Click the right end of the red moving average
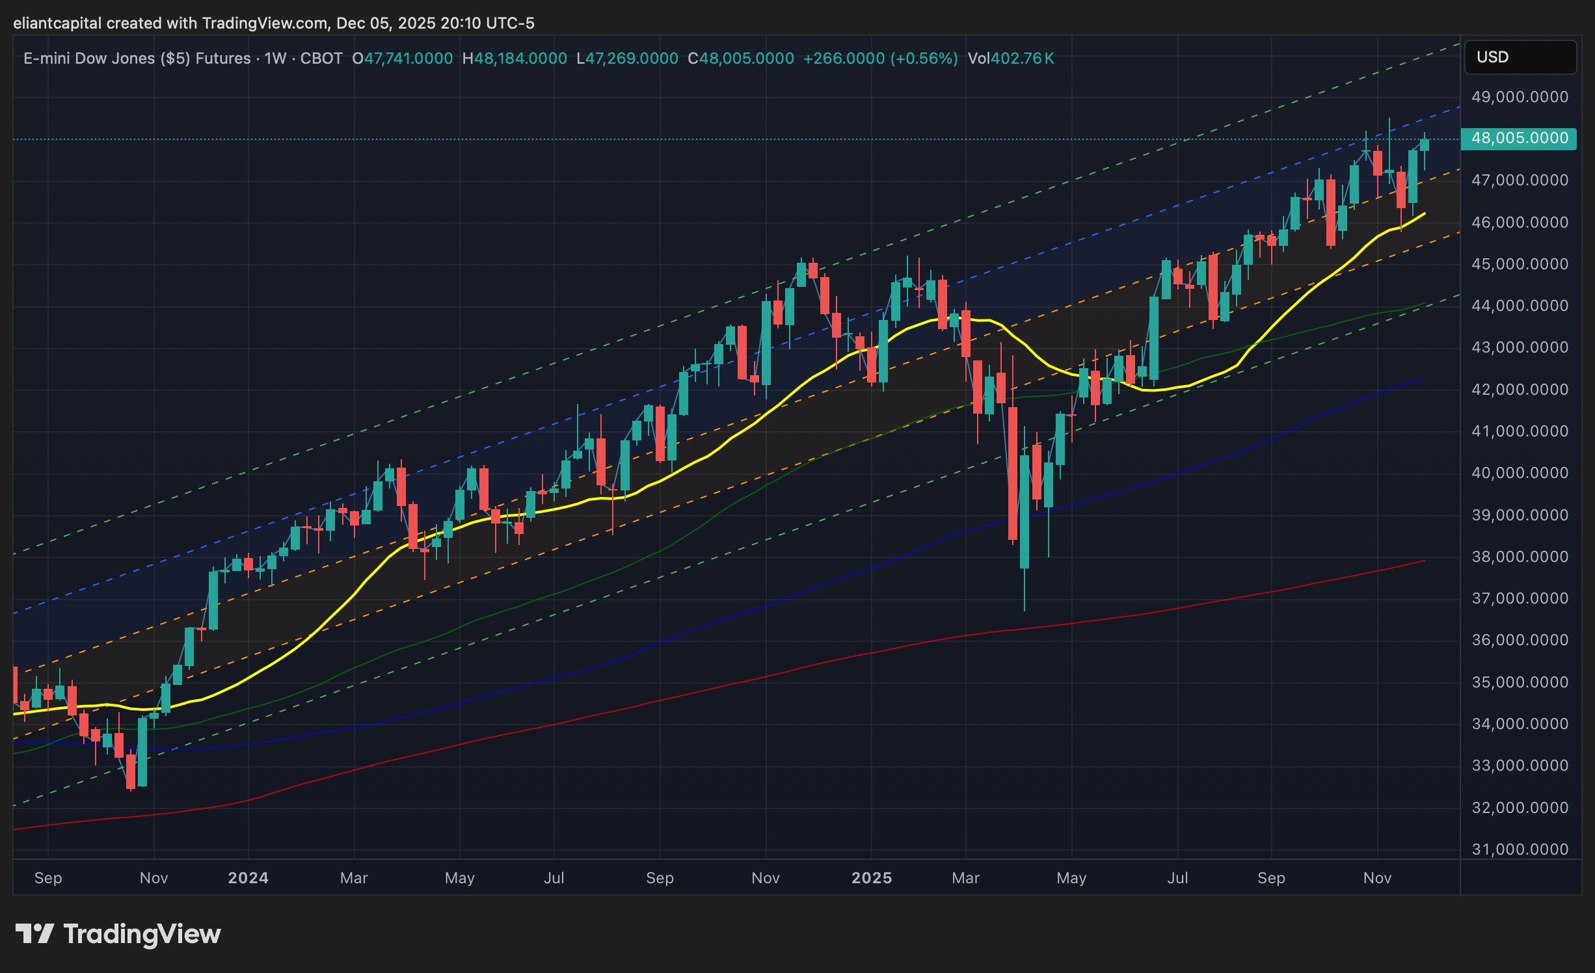The image size is (1595, 973). click(x=1423, y=561)
